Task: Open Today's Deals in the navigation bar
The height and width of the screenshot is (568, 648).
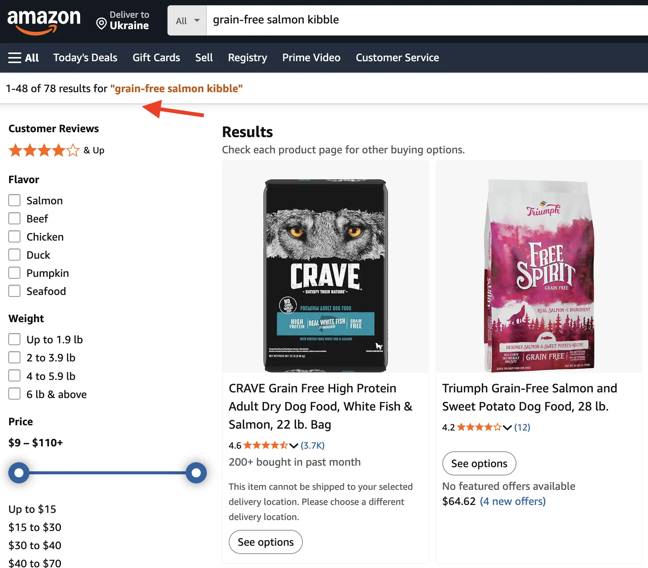Action: point(85,57)
